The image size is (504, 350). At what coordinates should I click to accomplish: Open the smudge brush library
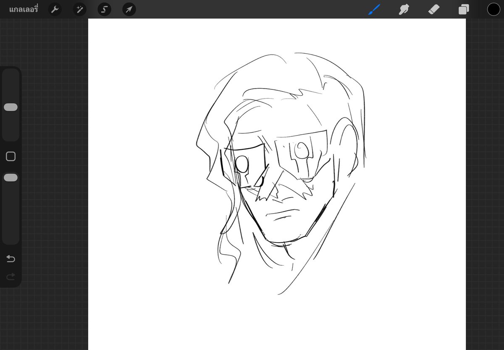pos(404,9)
